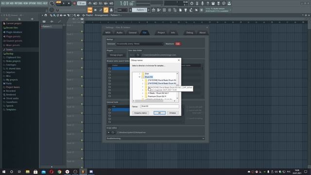Expand the N Beats - Drum Kit Vol.1 folder
Image resolution: width=311 pixels, height=175 pixels.
click(142, 93)
